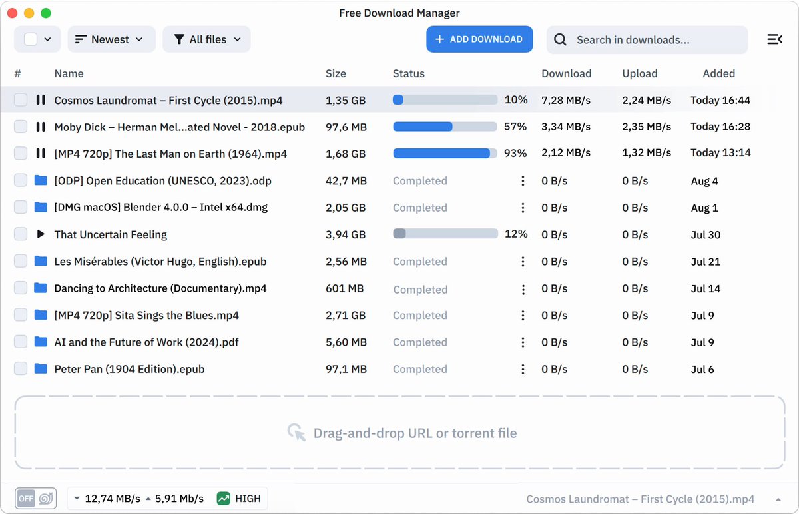Toggle snail speed mode OFF switch
799x514 pixels.
tap(36, 498)
